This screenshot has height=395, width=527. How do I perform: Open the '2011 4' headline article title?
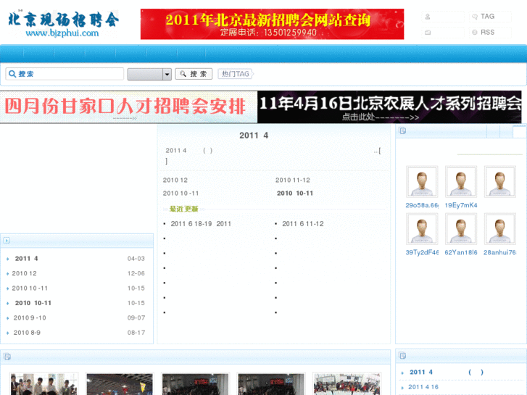click(x=254, y=136)
